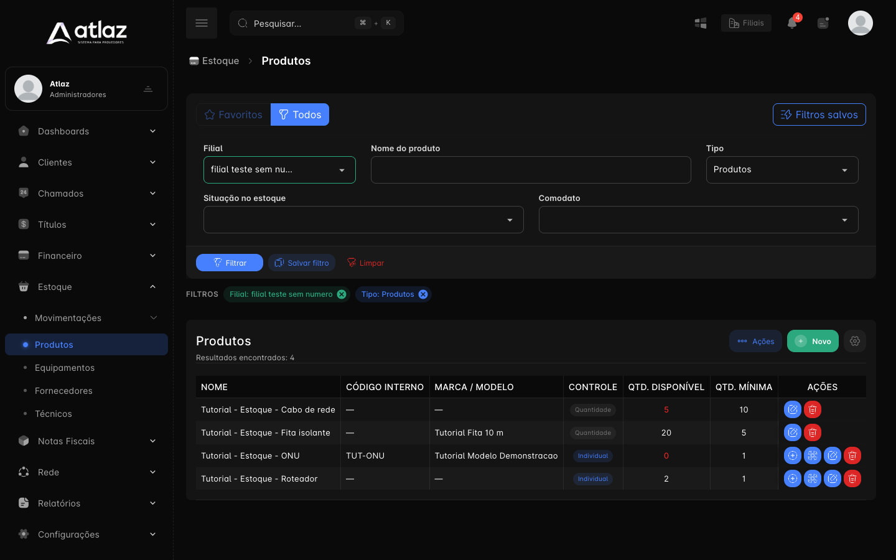The height and width of the screenshot is (560, 896).
Task: Collapse the Estoque sidebar section
Action: click(86, 287)
